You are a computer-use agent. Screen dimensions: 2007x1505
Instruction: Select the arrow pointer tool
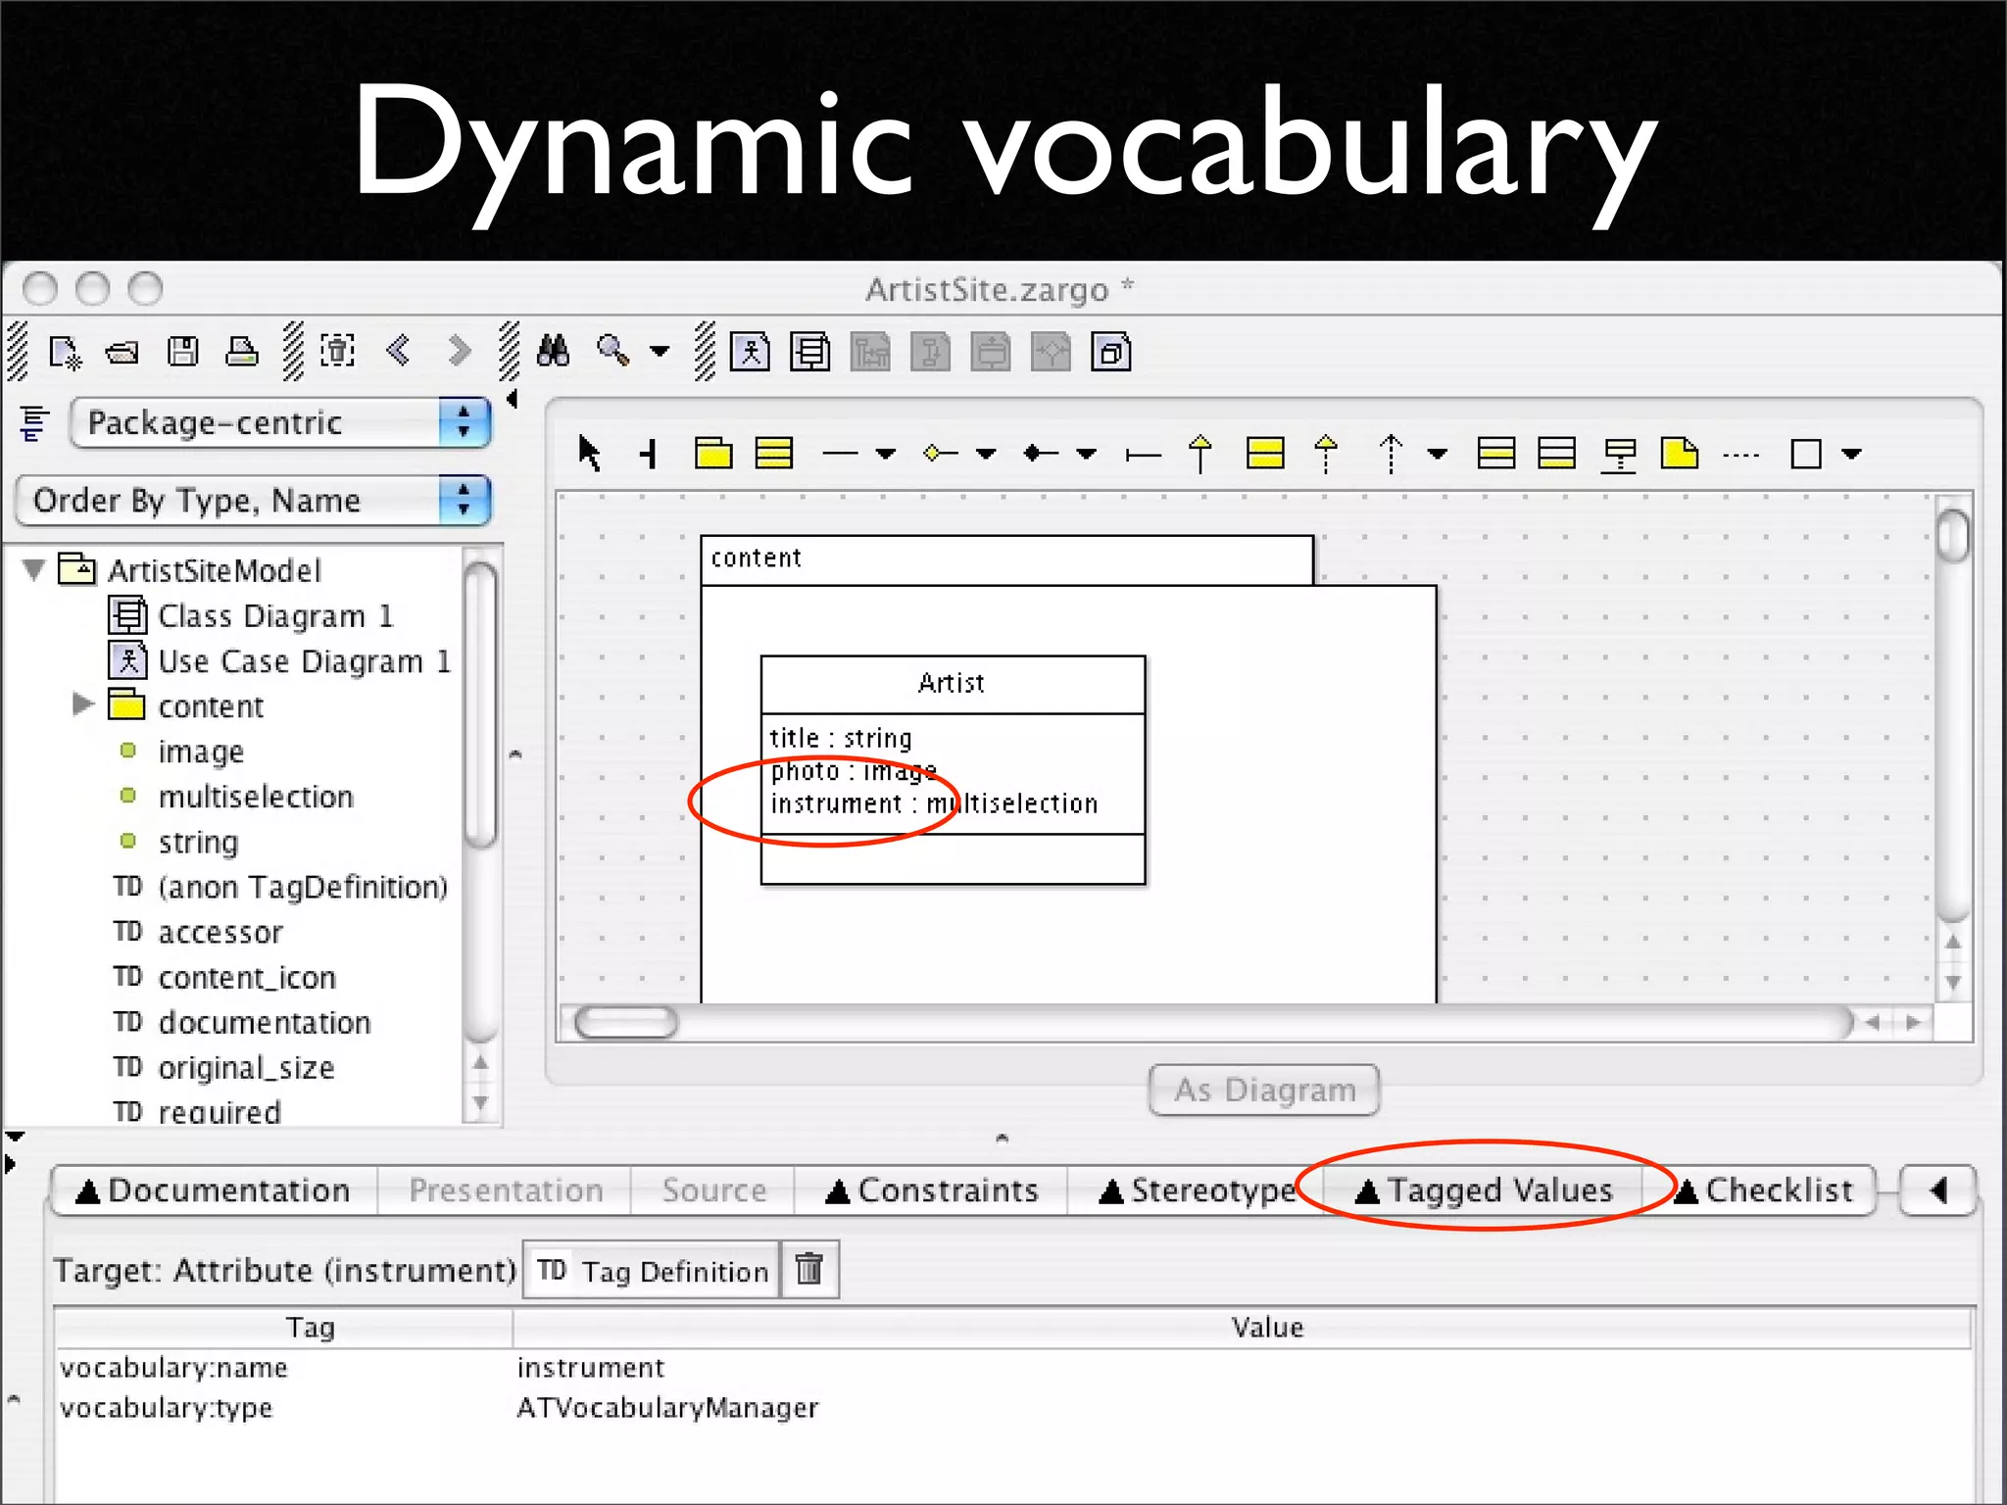point(589,454)
